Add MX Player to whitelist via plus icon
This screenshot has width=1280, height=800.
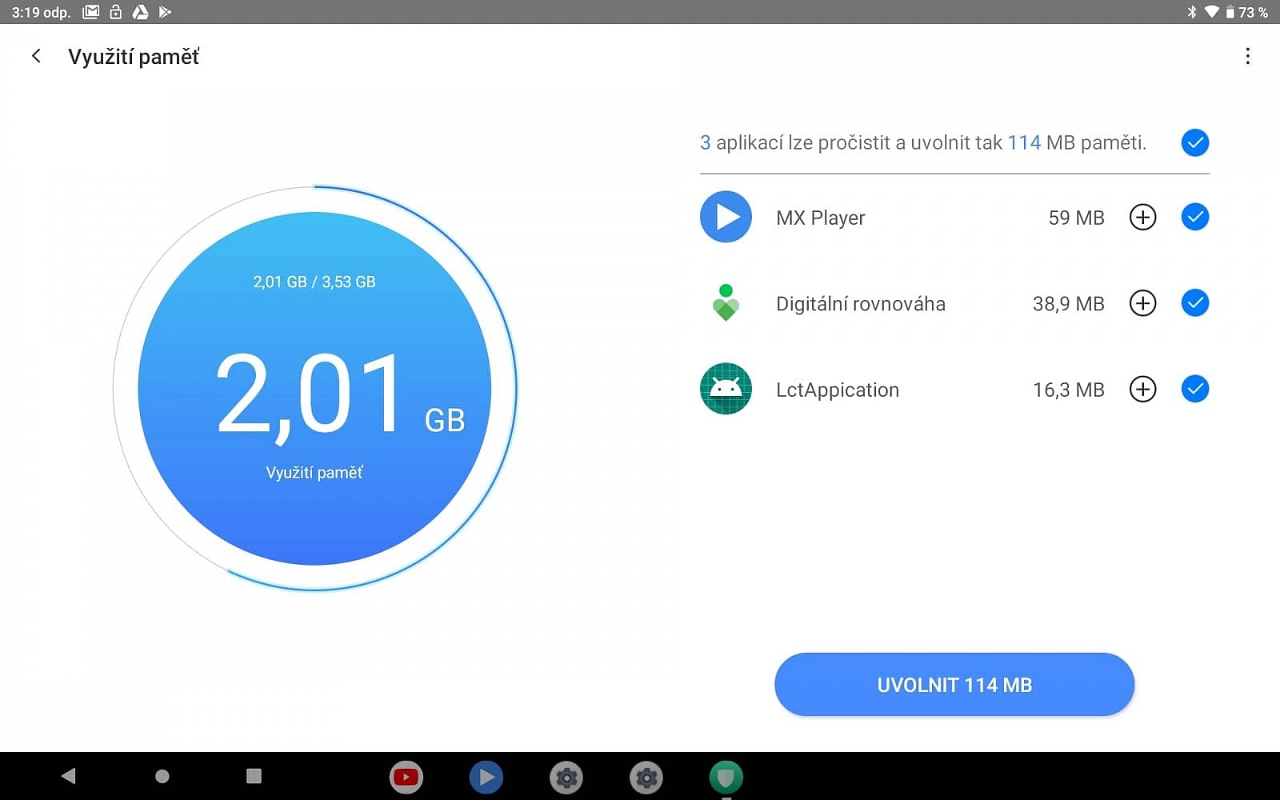pyautogui.click(x=1142, y=217)
